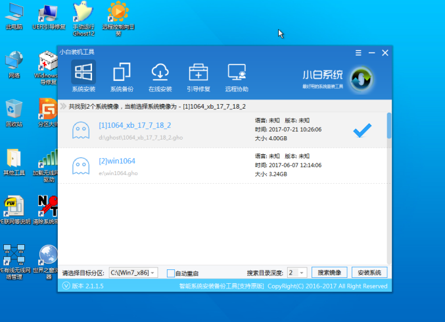Image resolution: width=445 pixels, height=322 pixels.
Task: Open 其他工具 folder on desktop
Action: click(14, 162)
